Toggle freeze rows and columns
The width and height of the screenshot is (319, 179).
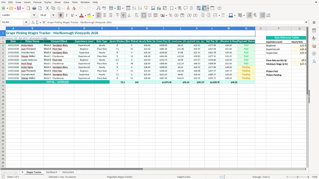tap(204, 8)
